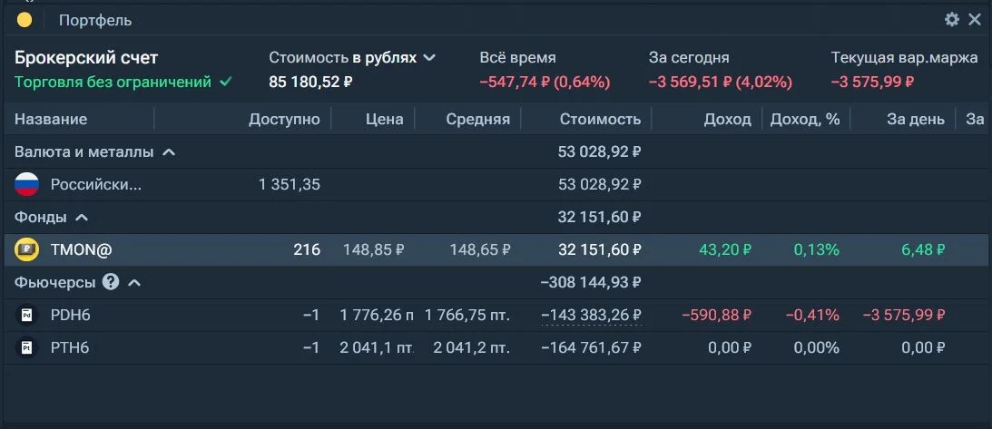Click PTH6 price 2 041,1 пт.
This screenshot has height=429, width=992.
[377, 347]
